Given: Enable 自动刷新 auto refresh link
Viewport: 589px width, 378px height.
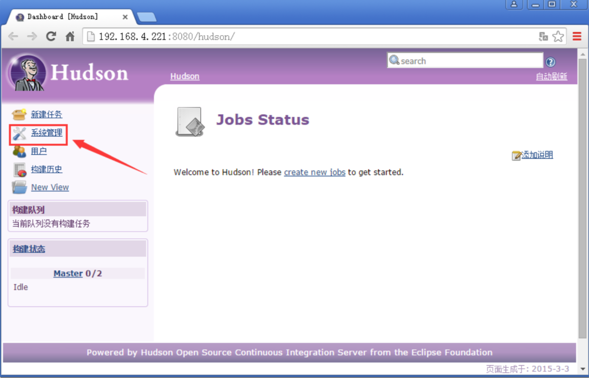Looking at the screenshot, I should tap(551, 76).
